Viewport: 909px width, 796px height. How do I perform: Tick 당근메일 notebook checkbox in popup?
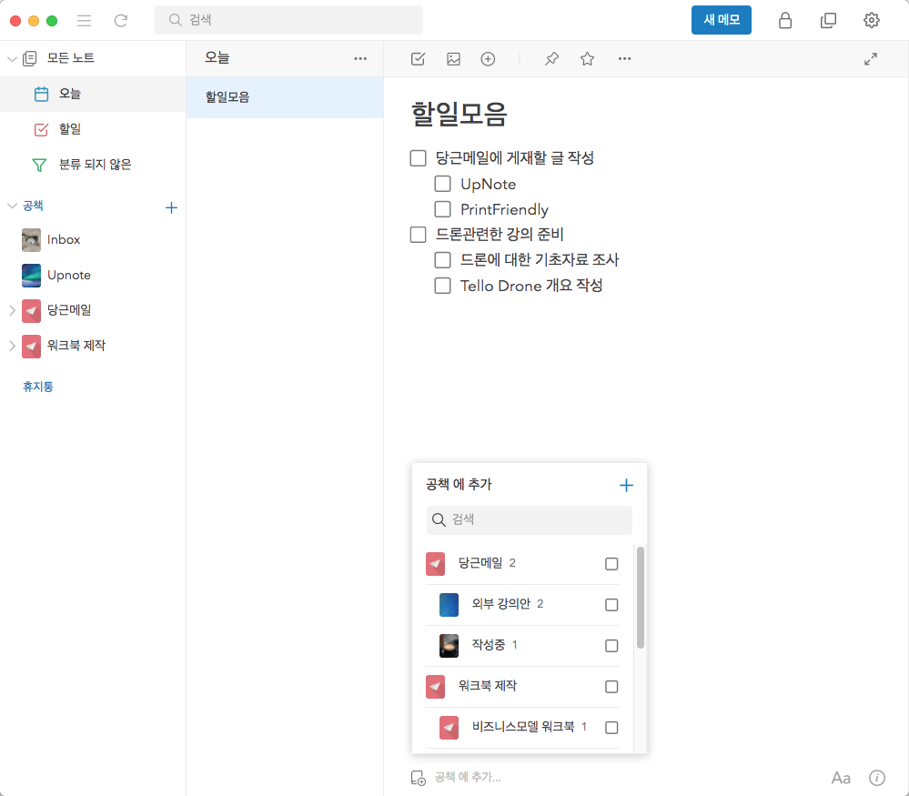[611, 564]
